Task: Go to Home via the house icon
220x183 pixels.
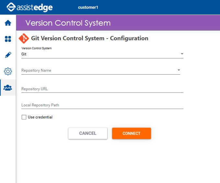Action: (x=8, y=23)
